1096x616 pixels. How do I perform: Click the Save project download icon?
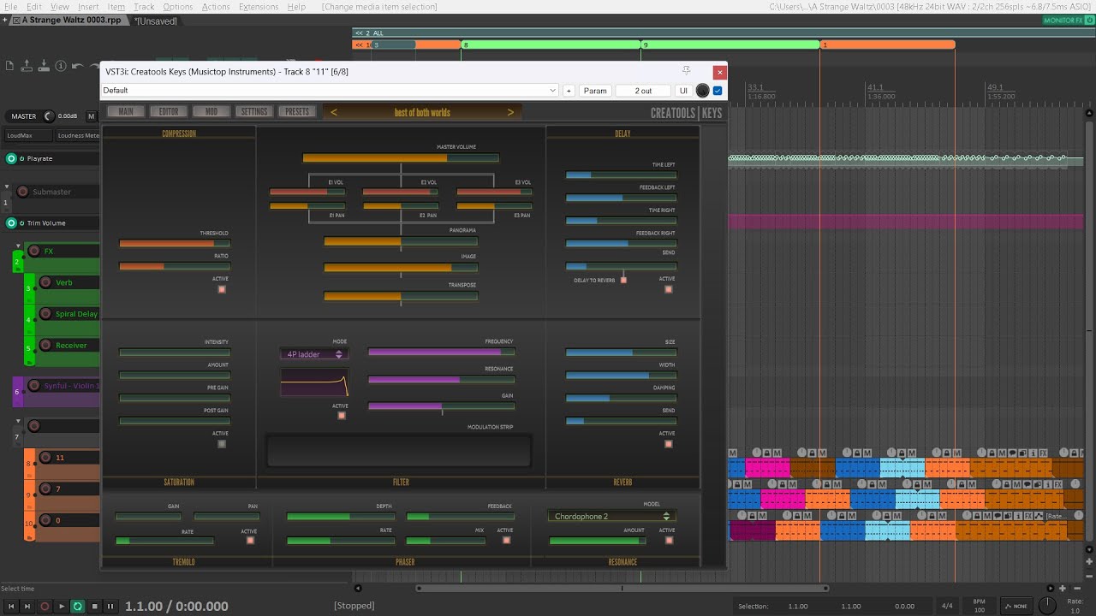click(x=44, y=66)
